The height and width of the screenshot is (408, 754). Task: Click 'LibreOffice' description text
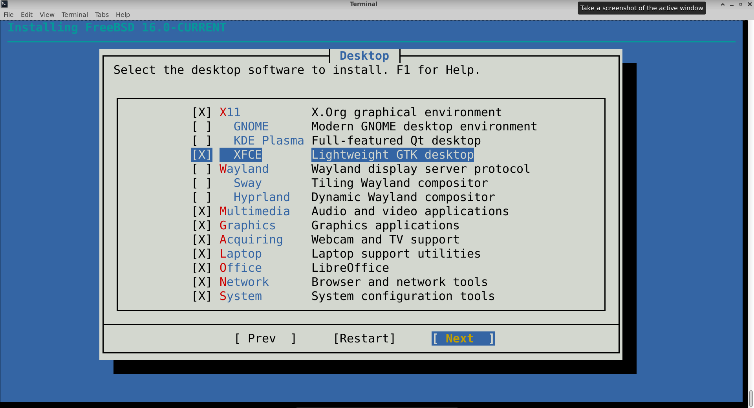point(350,268)
